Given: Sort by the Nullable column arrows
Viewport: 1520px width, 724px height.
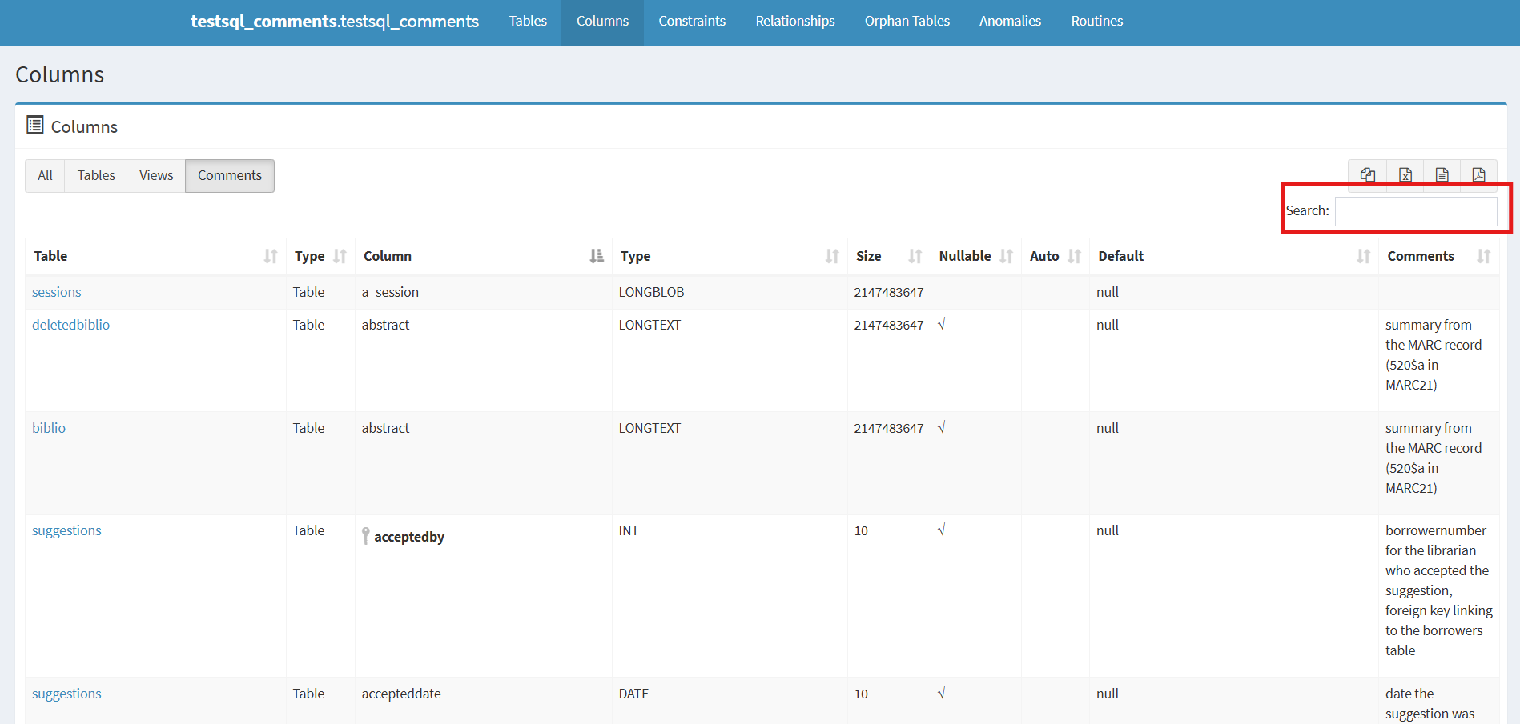Looking at the screenshot, I should pyautogui.click(x=1006, y=256).
